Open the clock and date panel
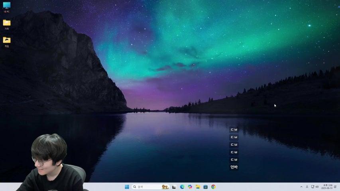This screenshot has width=340, height=191. [327, 187]
